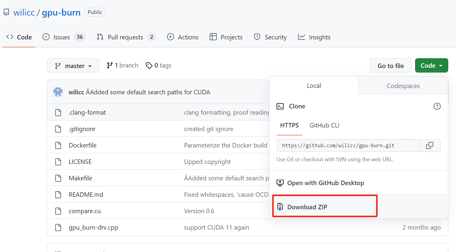Click the Go to file button
456x252 pixels.
(x=390, y=65)
